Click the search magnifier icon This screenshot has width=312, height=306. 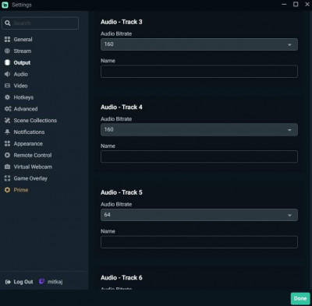click(8, 23)
